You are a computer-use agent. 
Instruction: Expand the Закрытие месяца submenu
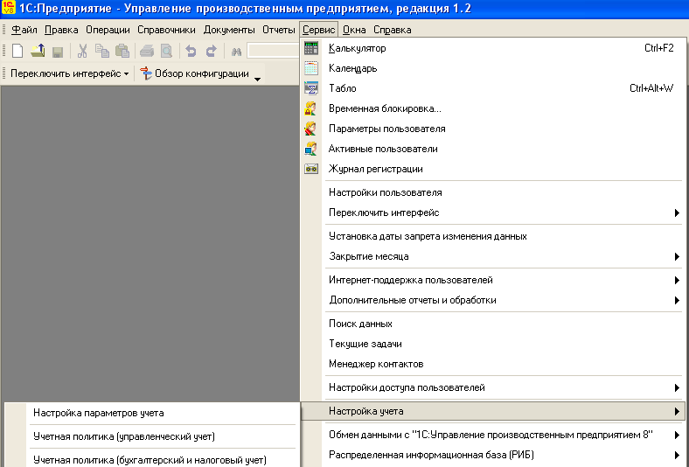coord(492,256)
